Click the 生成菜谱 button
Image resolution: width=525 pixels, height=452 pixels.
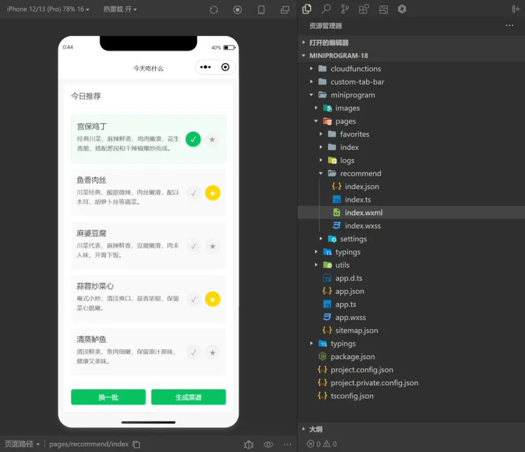click(189, 397)
